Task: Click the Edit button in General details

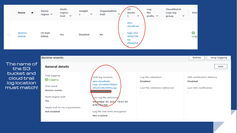Action: coord(221,66)
